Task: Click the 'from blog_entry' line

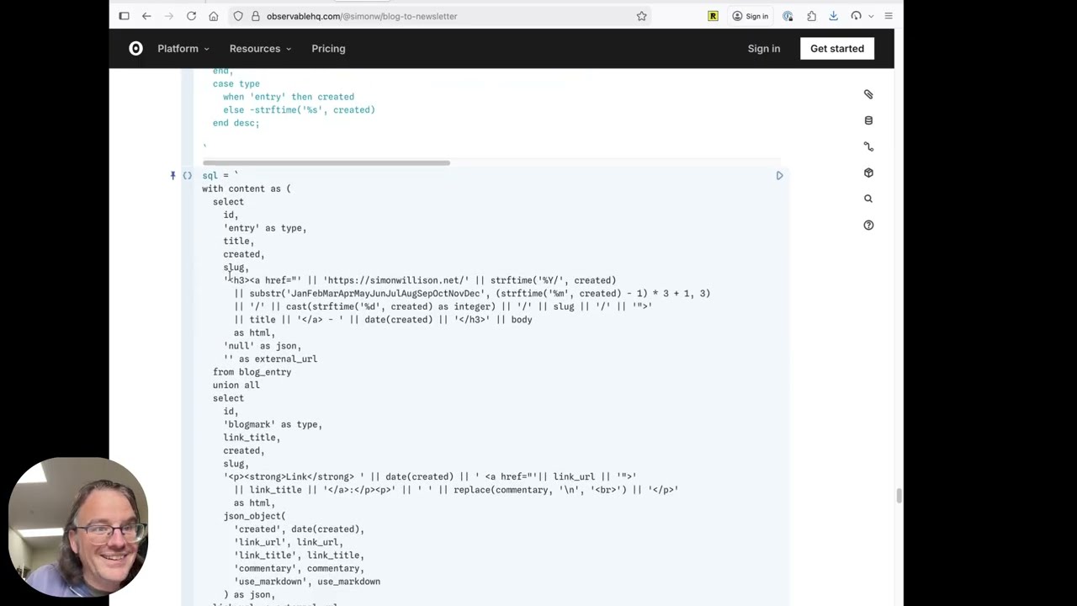Action: pos(252,372)
